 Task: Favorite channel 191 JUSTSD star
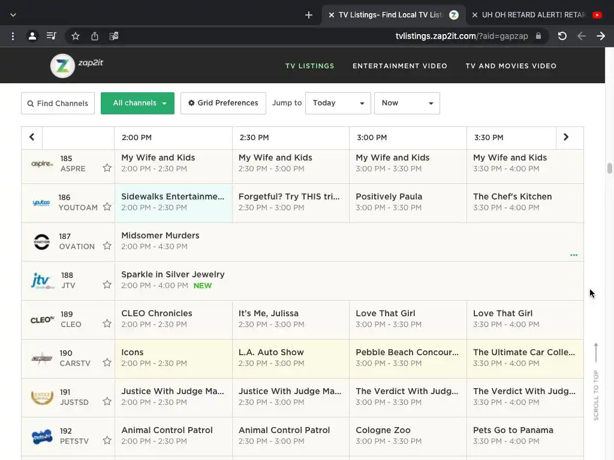click(107, 401)
